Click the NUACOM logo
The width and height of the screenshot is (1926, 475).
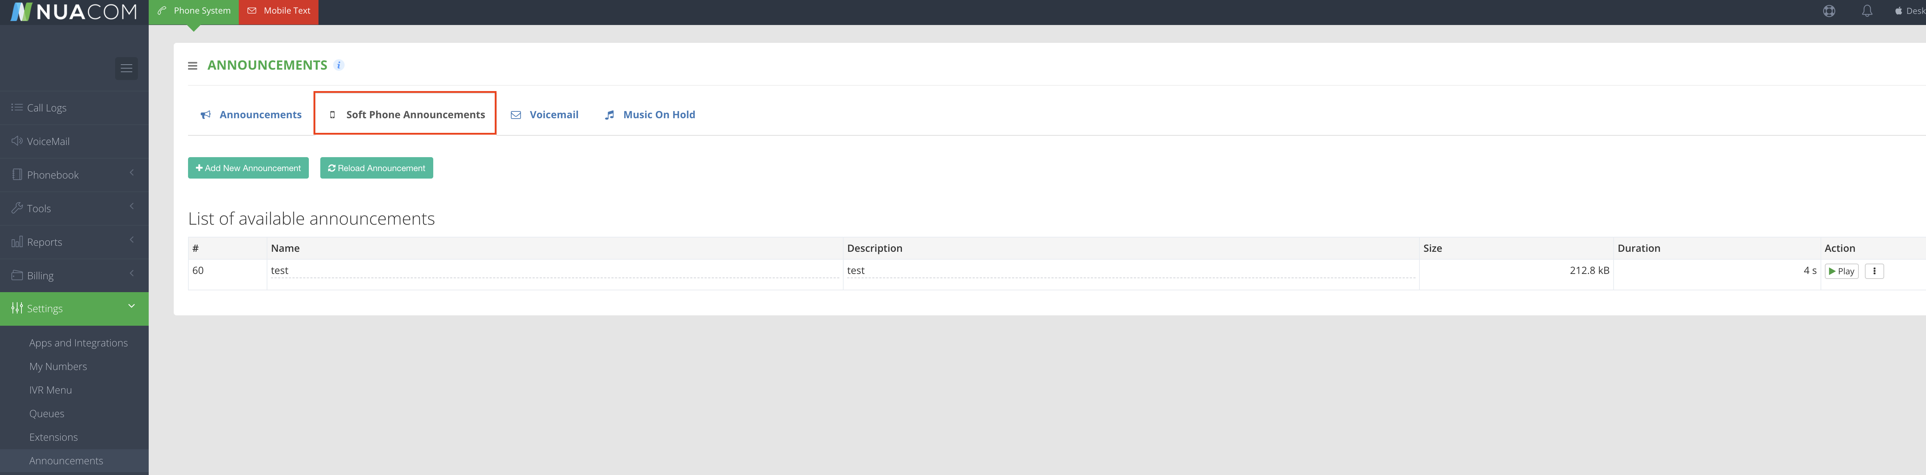click(74, 11)
